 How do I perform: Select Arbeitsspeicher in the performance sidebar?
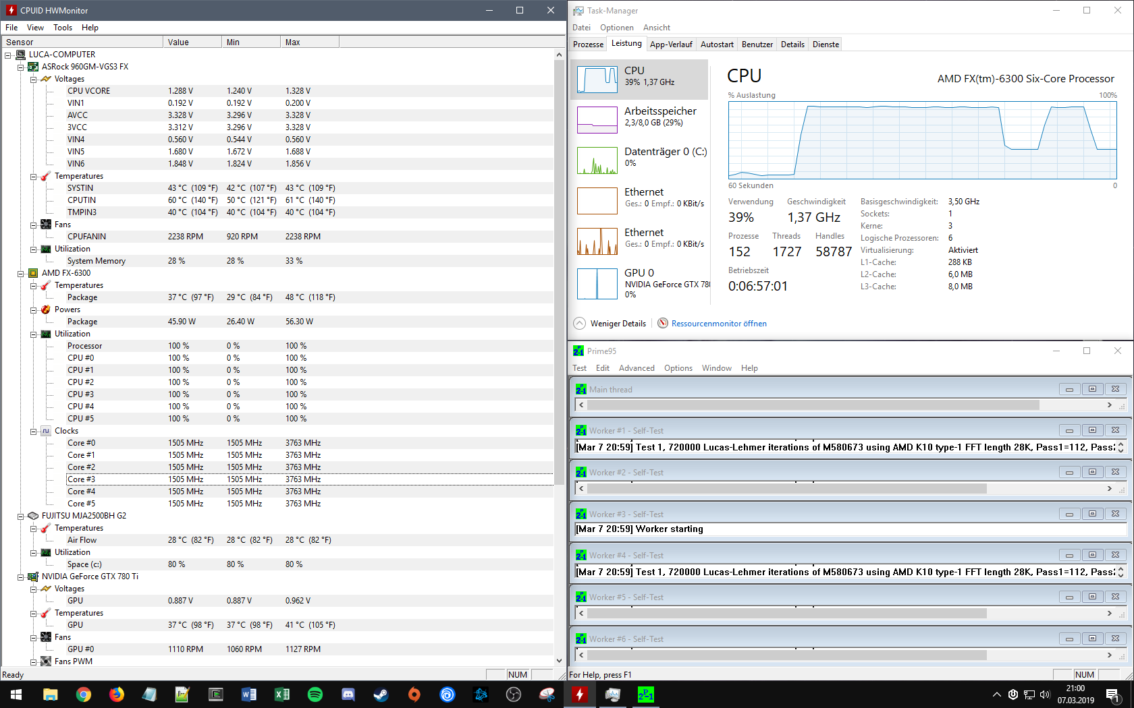(639, 120)
